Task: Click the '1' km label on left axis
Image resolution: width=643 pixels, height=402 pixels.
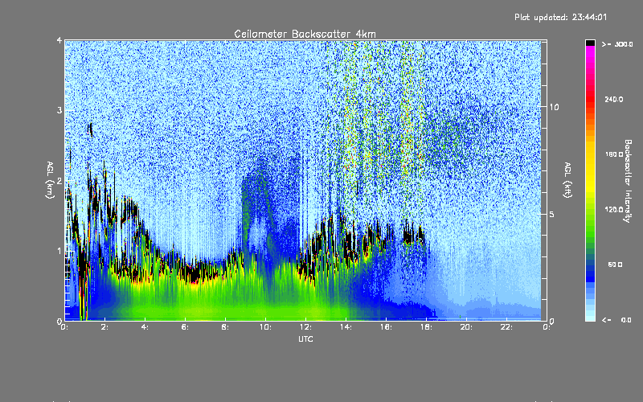Action: pyautogui.click(x=59, y=251)
